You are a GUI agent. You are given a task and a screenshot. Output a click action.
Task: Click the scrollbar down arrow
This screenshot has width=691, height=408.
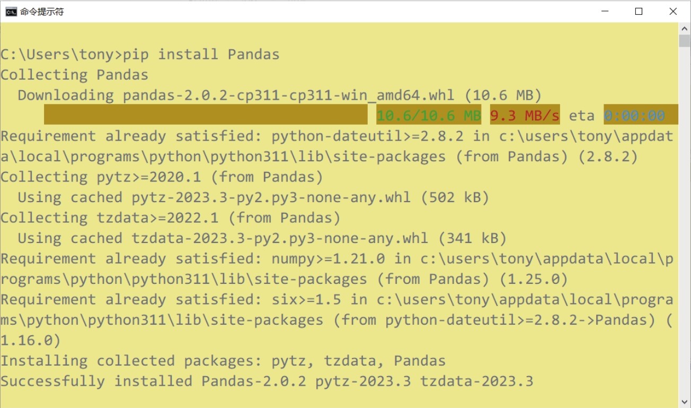point(685,402)
